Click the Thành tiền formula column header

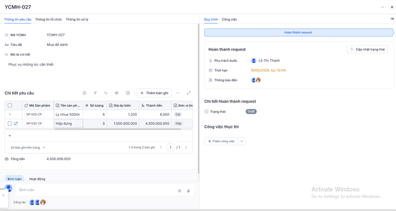pos(155,106)
